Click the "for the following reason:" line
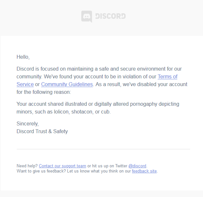The height and width of the screenshot is (197, 203). 44,92
